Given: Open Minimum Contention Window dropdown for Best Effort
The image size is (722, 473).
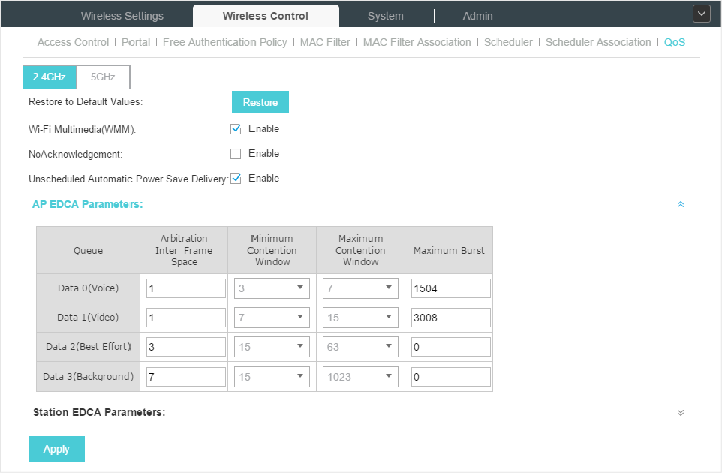Looking at the screenshot, I should (x=272, y=347).
